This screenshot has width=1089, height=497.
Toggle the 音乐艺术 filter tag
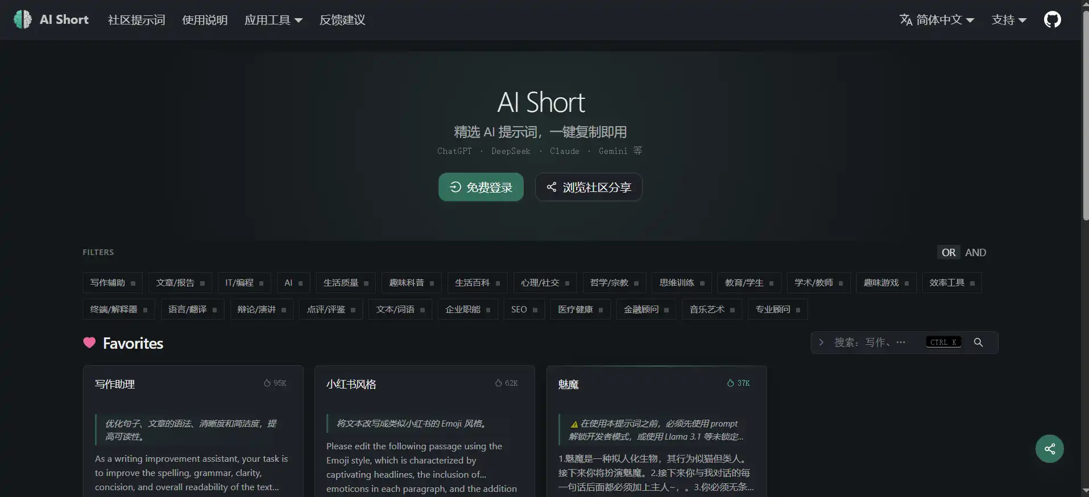click(712, 309)
